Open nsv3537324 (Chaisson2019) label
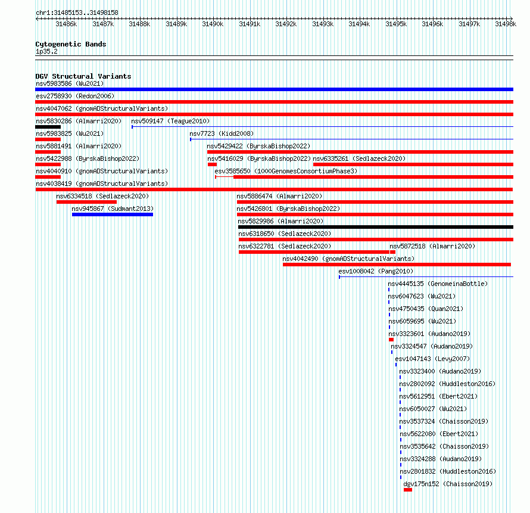 click(x=444, y=421)
